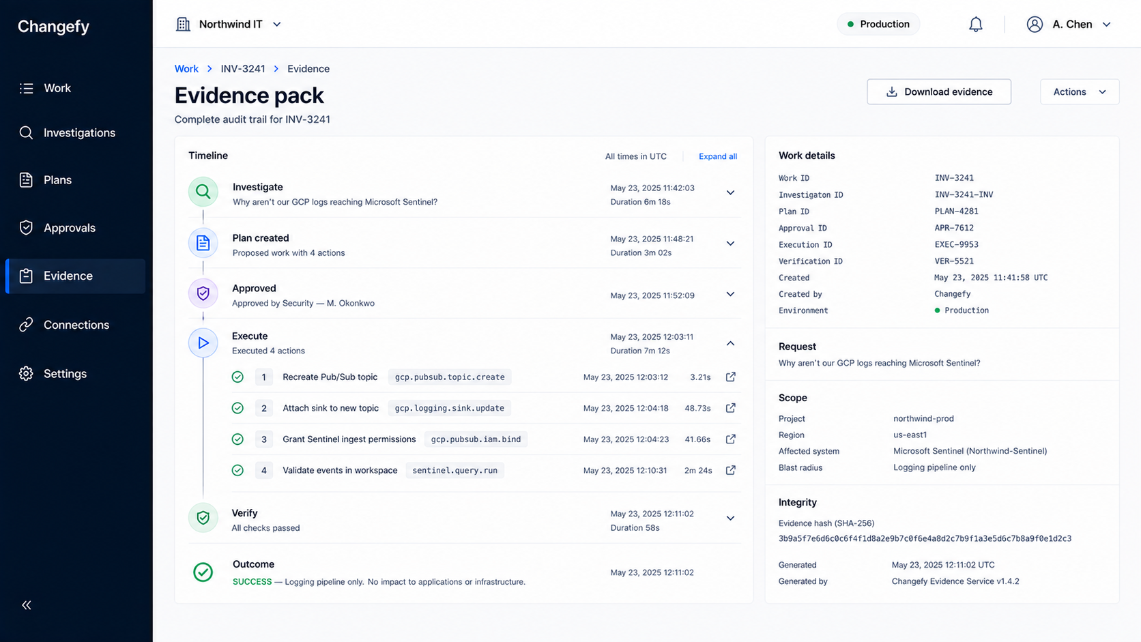This screenshot has height=642, width=1141.
Task: Click the SUCCESS outcome text
Action: 252,582
